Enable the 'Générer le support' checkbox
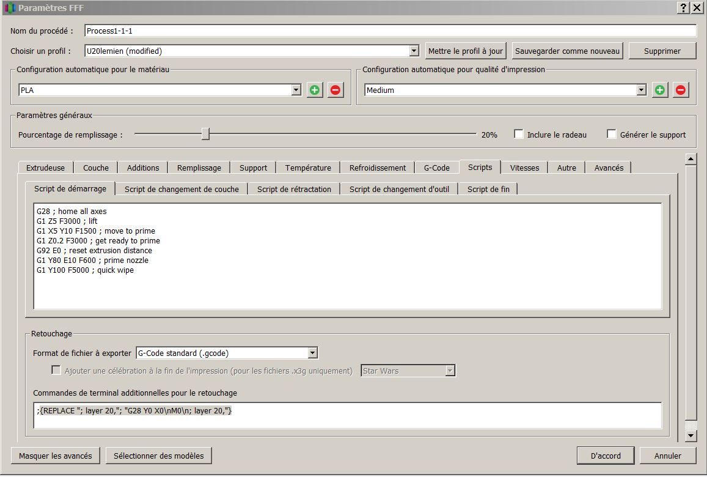The width and height of the screenshot is (707, 477). [612, 134]
